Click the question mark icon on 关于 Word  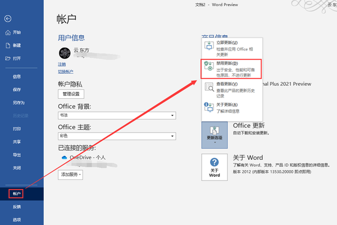click(x=215, y=162)
